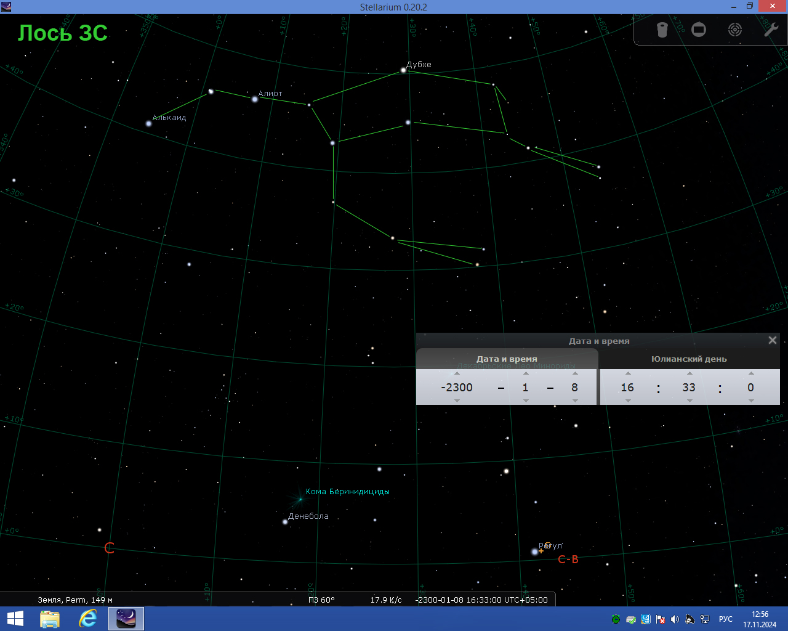Click the minutes field showing 33
Image resolution: width=788 pixels, height=631 pixels.
click(689, 387)
